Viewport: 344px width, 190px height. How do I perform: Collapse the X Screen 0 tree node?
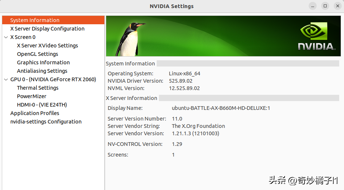coord(6,37)
